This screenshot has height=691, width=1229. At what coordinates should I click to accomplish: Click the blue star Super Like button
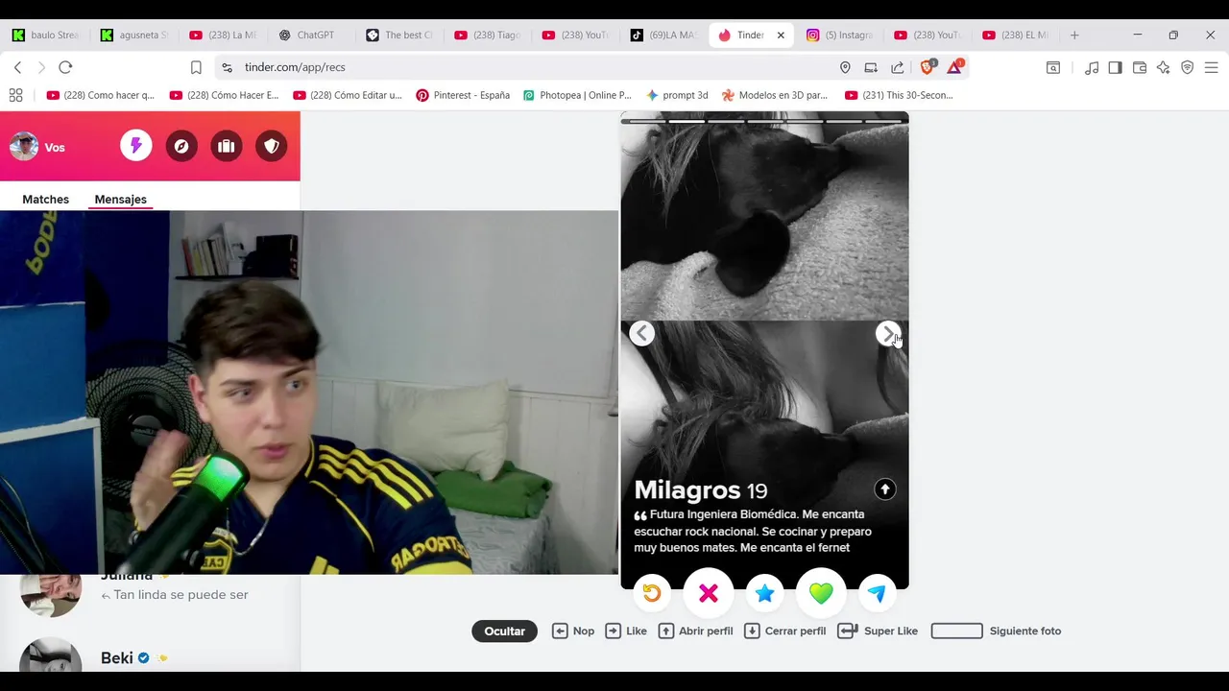[764, 593]
